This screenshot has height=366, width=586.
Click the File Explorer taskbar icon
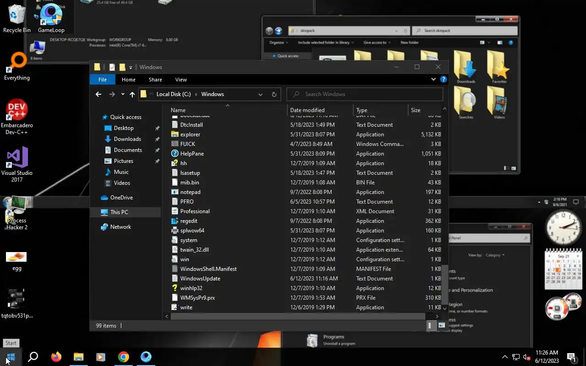coord(79,357)
